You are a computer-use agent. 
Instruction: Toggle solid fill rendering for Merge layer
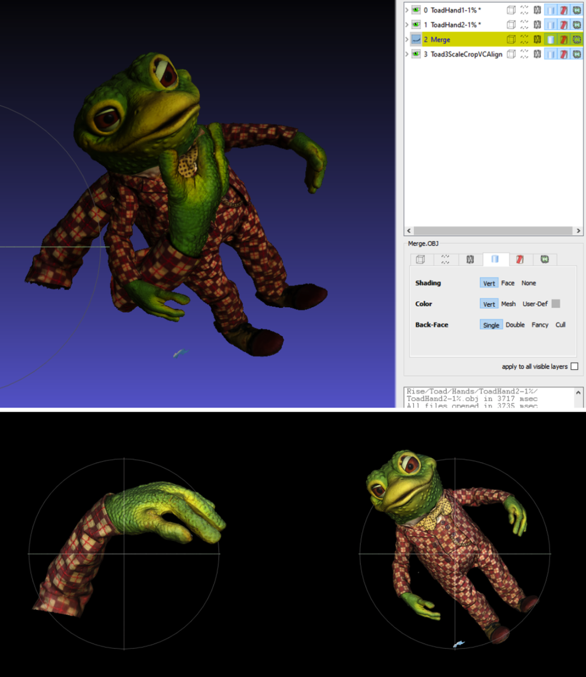551,39
